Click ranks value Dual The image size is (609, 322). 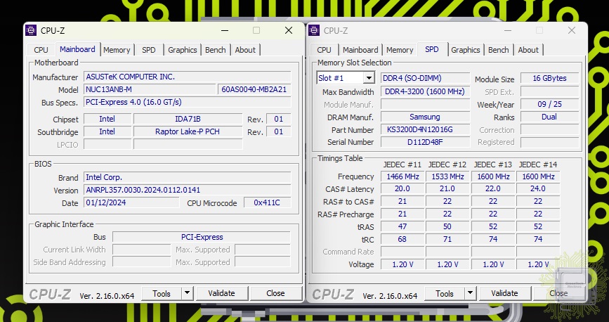pyautogui.click(x=549, y=117)
